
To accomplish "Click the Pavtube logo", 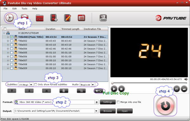I will coord(171,18).
